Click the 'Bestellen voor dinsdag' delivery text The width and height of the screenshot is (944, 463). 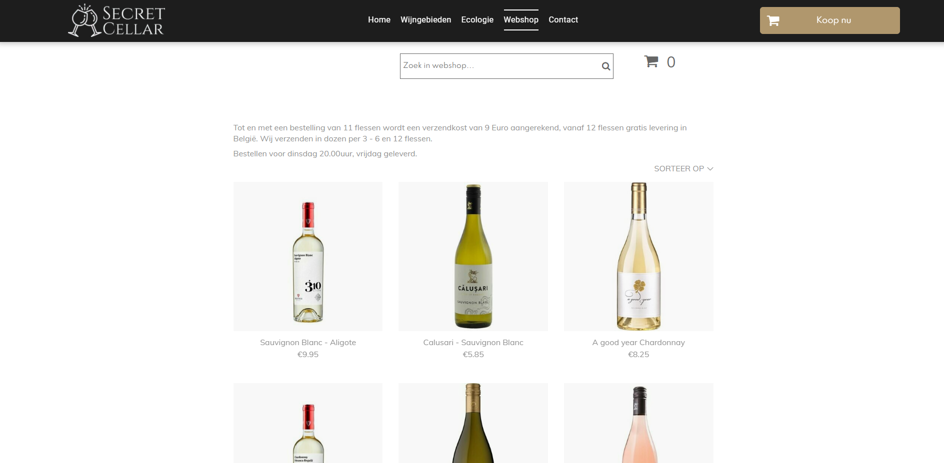click(x=325, y=154)
